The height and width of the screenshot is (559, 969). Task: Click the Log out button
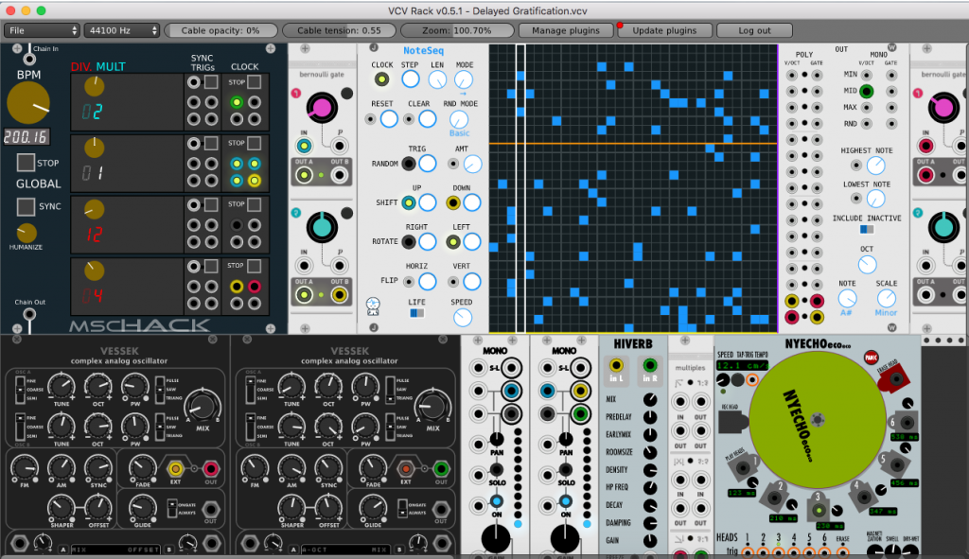(754, 30)
